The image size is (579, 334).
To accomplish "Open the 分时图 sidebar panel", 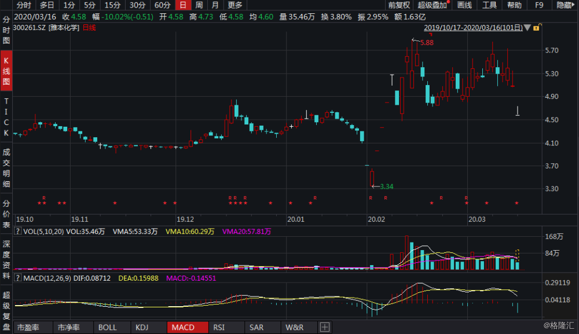I will (6, 30).
